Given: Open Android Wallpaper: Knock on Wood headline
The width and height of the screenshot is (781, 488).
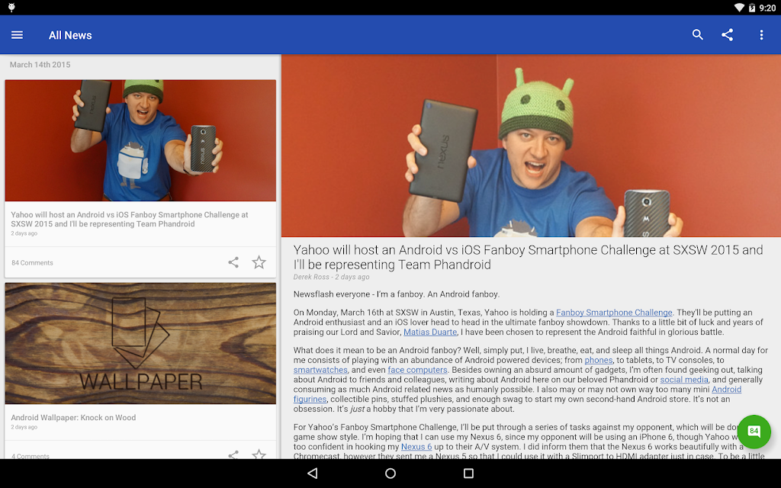Looking at the screenshot, I should (73, 418).
